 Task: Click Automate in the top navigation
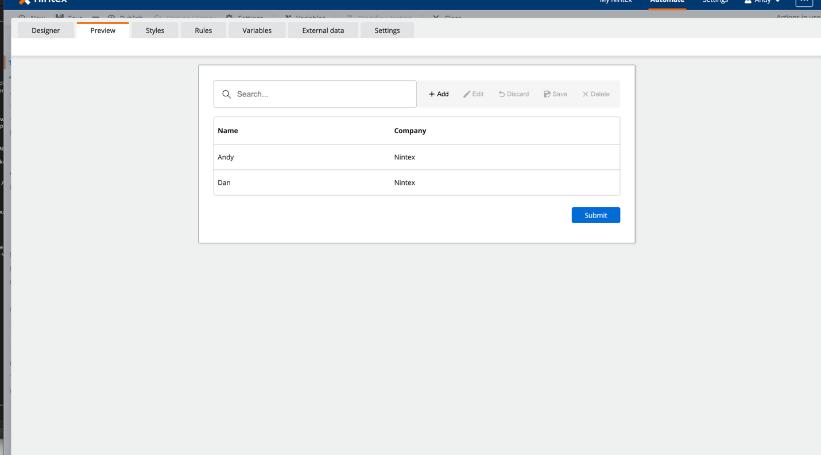[667, 2]
